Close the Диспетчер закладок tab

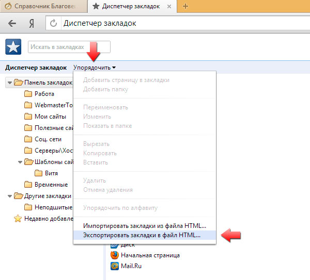tap(169, 7)
